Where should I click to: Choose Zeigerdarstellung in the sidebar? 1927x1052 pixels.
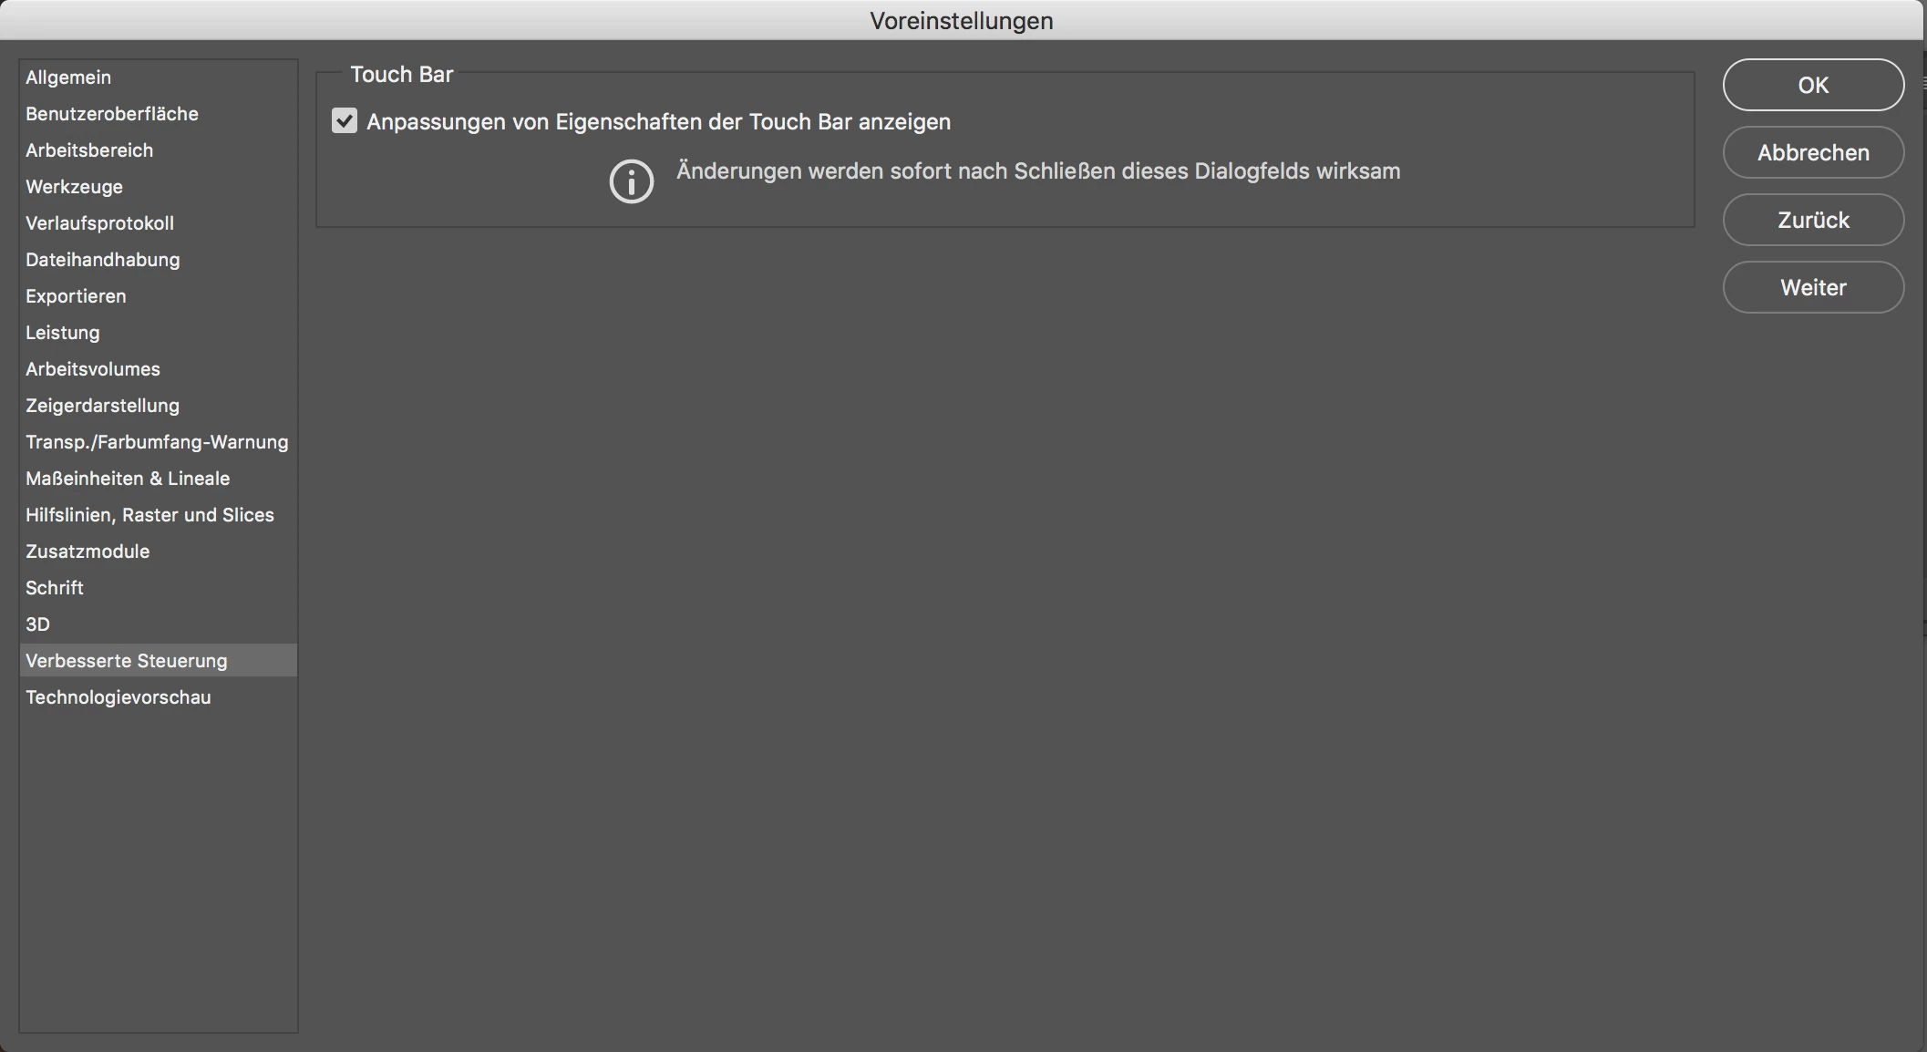pos(102,406)
